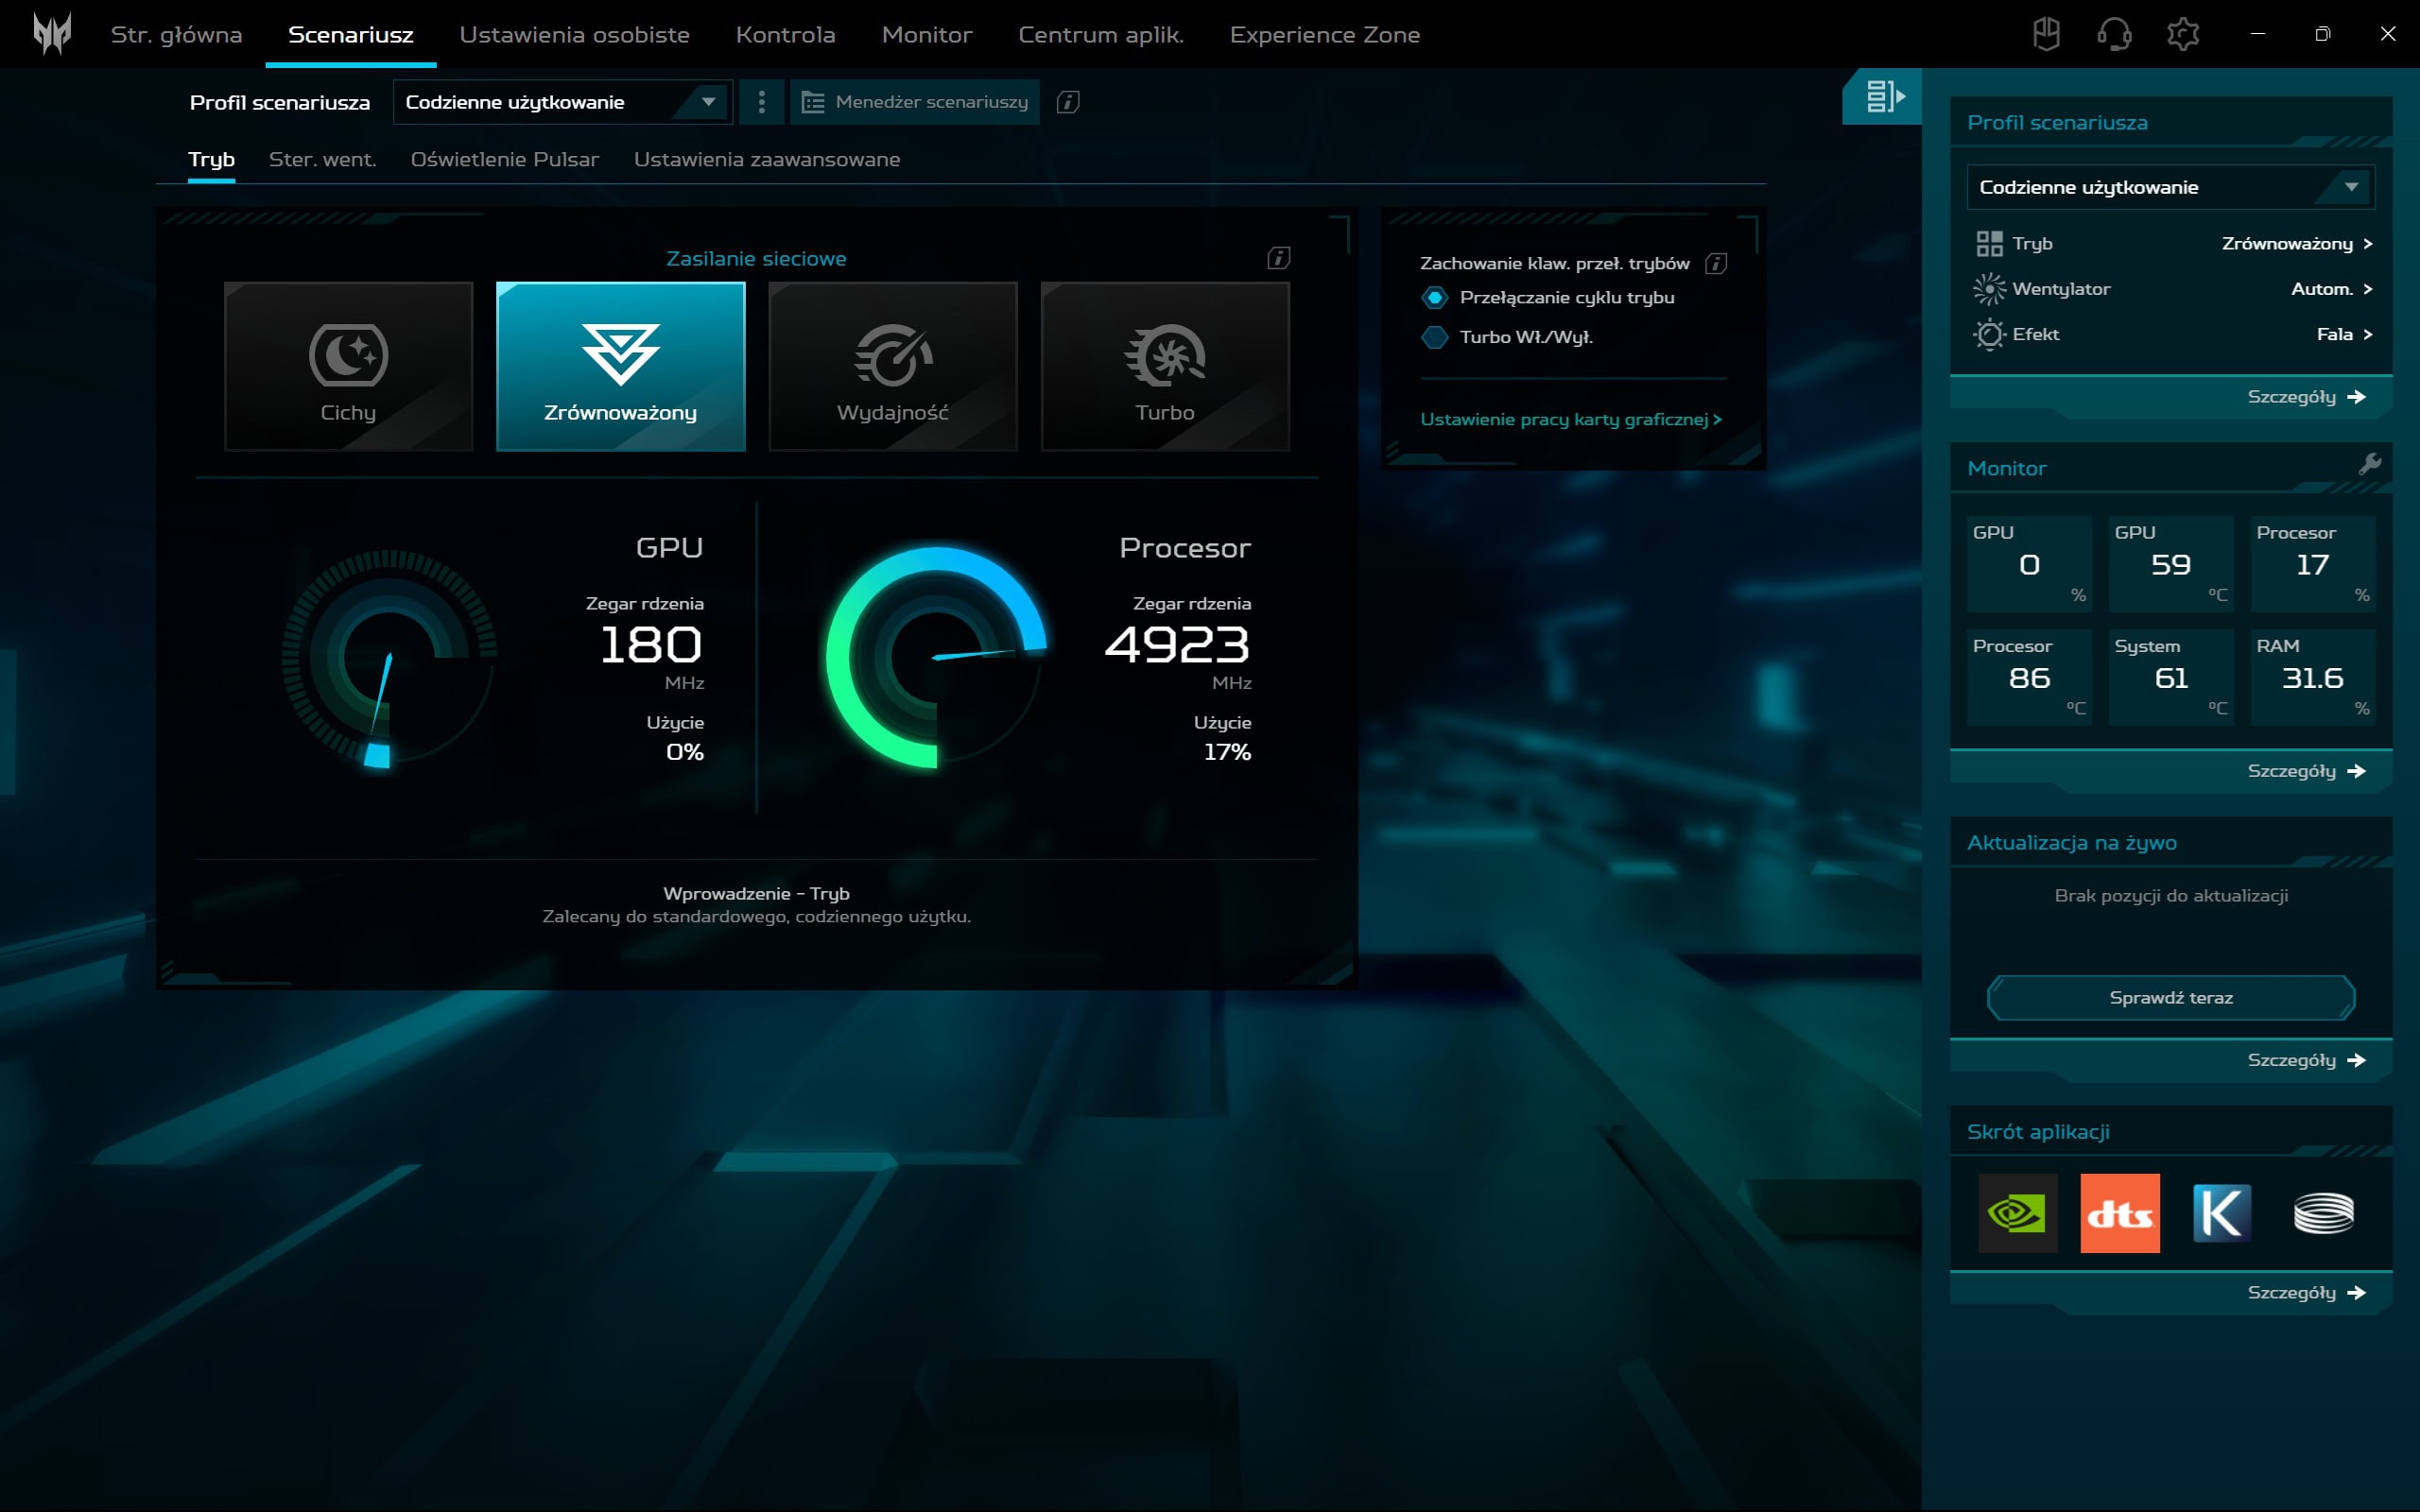
Task: Switch to Turbo power mode
Action: coord(1165,366)
